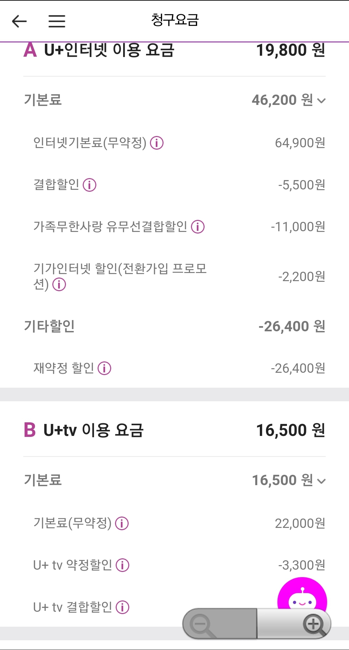
Task: Tap the 청구요금 page title
Action: pos(175,20)
